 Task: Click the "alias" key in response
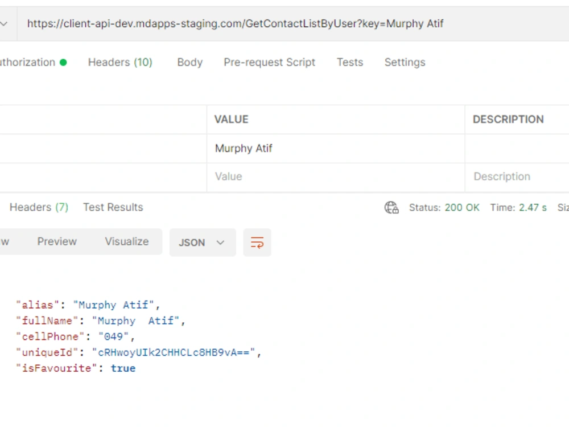38,305
